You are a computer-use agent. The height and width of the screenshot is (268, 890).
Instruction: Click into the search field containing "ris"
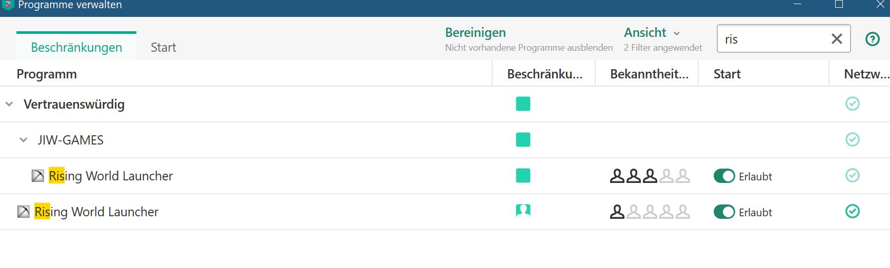click(x=772, y=39)
